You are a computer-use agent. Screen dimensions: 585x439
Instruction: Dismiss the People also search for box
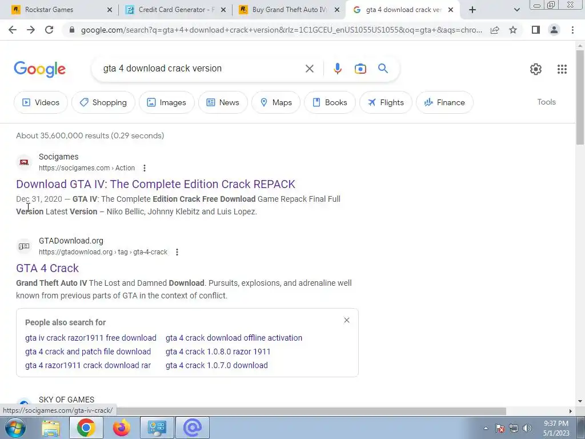coord(347,320)
